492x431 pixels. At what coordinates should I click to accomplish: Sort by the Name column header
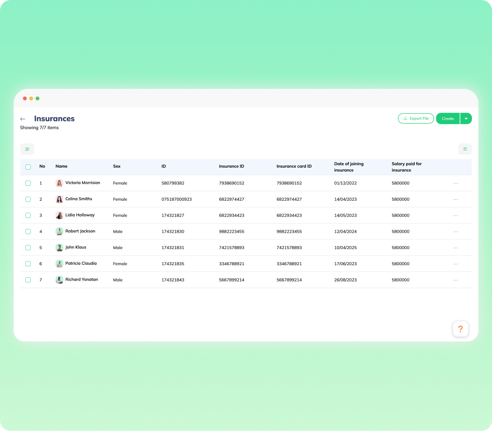(61, 166)
